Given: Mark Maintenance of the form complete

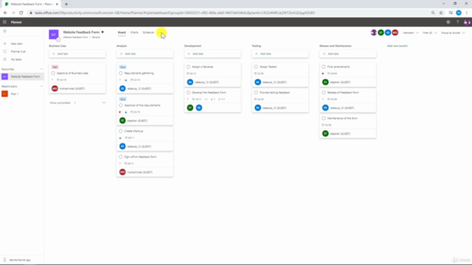Looking at the screenshot, I should click(324, 118).
